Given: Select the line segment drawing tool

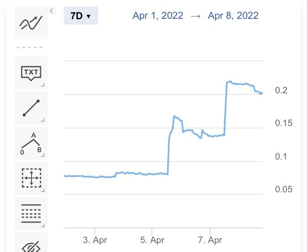Looking at the screenshot, I should pos(31,108).
